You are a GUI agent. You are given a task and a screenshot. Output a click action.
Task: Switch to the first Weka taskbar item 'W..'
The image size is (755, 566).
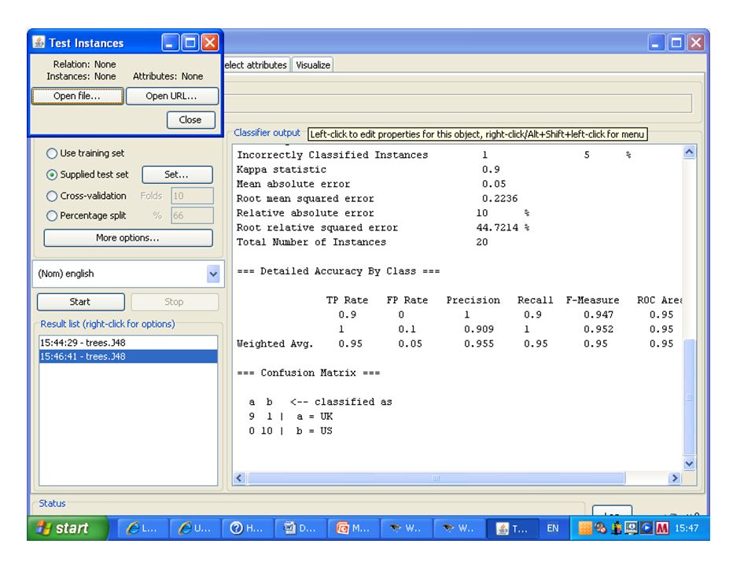[x=406, y=528]
